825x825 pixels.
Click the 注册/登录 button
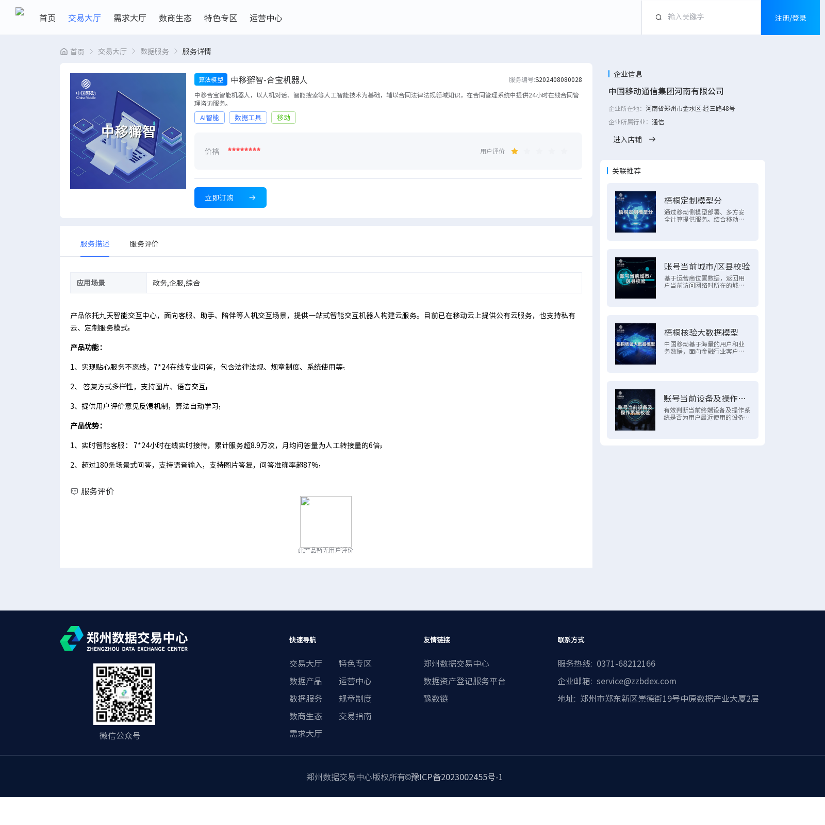[x=790, y=18]
